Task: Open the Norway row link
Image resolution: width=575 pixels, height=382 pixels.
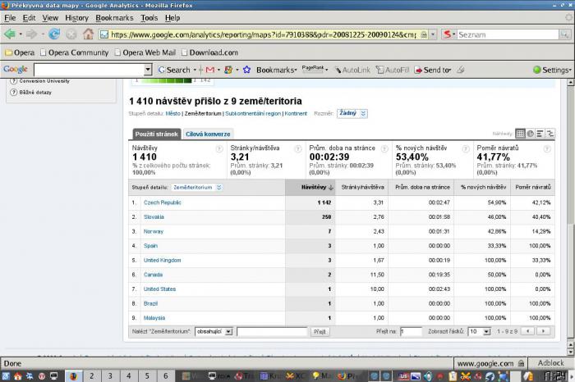Action: (154, 231)
